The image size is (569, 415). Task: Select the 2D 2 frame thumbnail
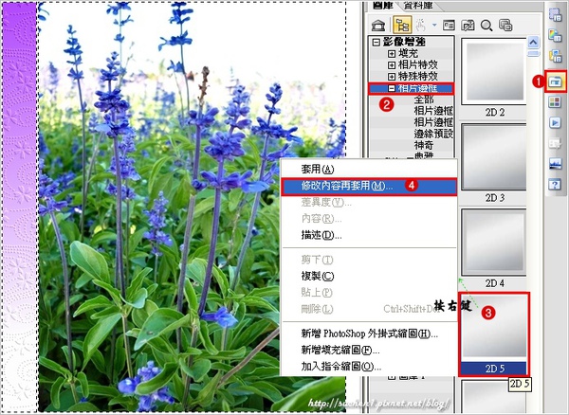(x=494, y=71)
